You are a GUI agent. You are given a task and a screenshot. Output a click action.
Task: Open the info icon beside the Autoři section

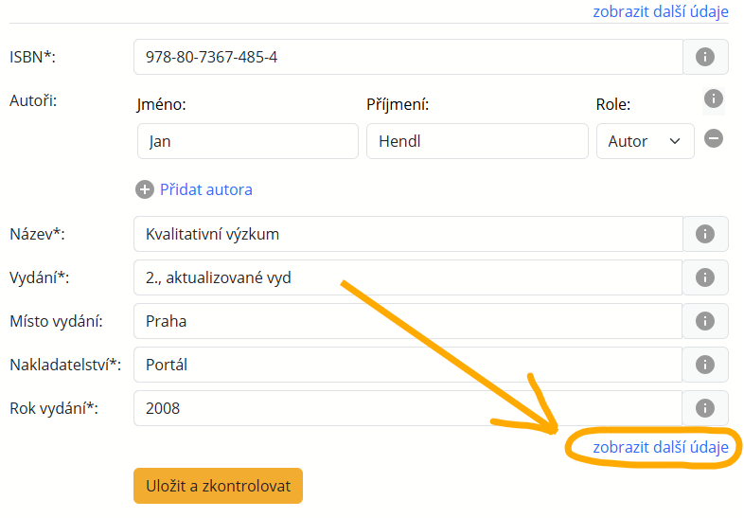coord(714,98)
